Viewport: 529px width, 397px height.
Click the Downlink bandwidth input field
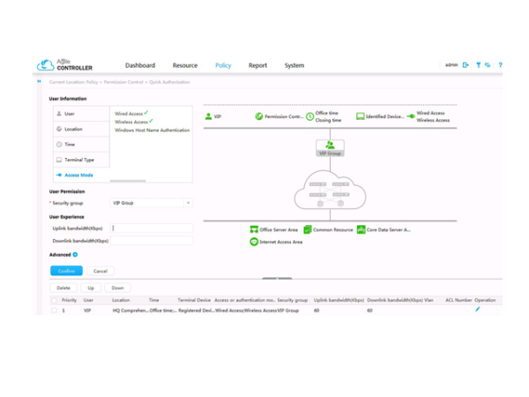click(x=152, y=241)
